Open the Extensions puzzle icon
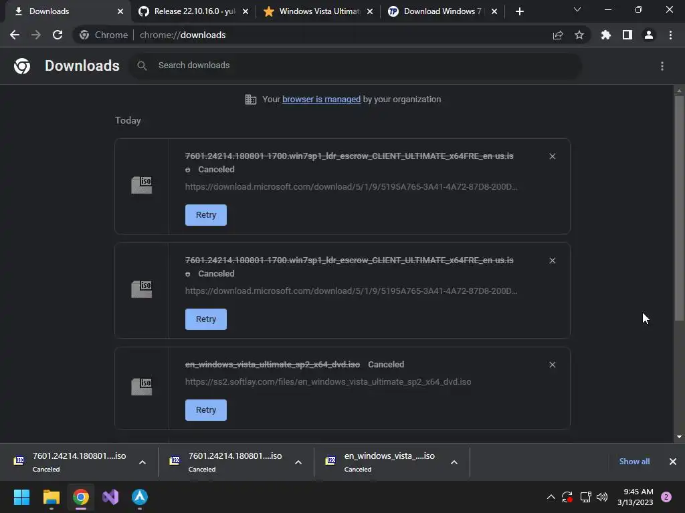This screenshot has width=685, height=513. pos(606,35)
